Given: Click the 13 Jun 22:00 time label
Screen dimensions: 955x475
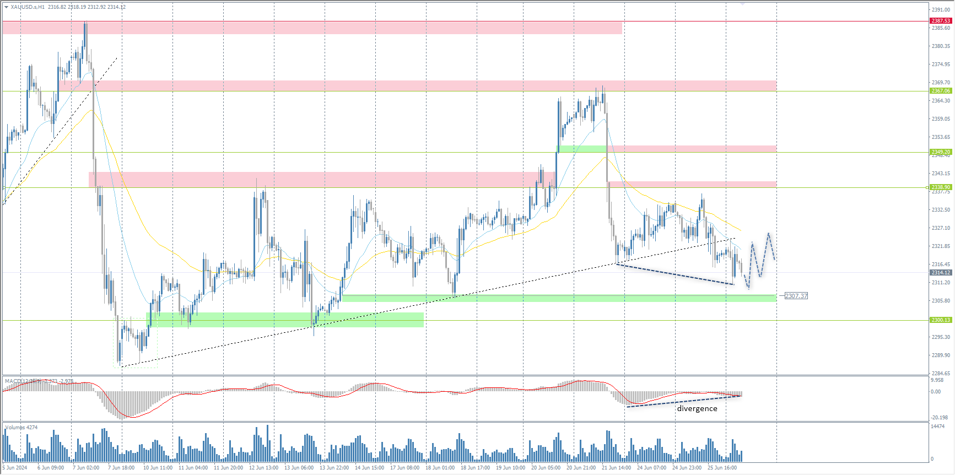Looking at the screenshot, I should (x=334, y=468).
